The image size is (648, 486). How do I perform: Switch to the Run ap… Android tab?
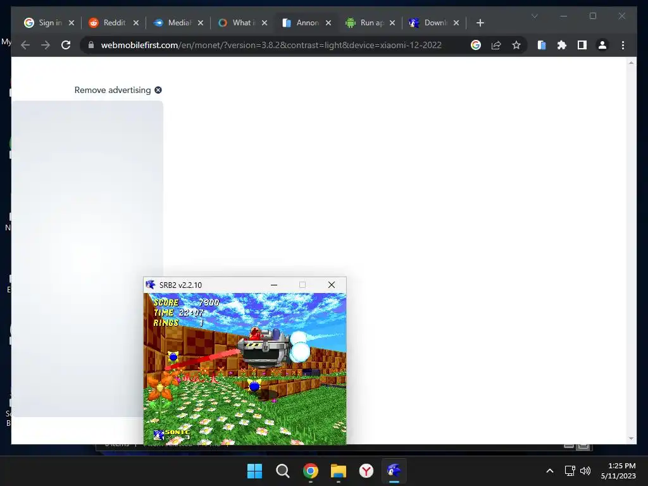click(364, 23)
